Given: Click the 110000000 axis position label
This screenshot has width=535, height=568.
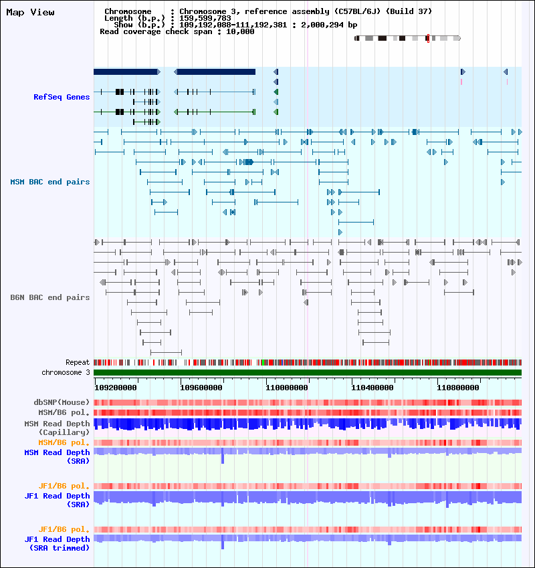Looking at the screenshot, I should [x=287, y=388].
